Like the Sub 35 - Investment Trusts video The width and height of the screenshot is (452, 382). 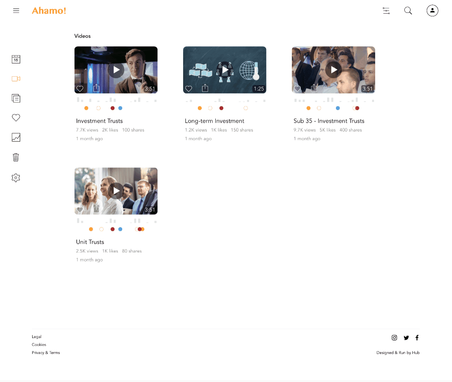tap(297, 89)
